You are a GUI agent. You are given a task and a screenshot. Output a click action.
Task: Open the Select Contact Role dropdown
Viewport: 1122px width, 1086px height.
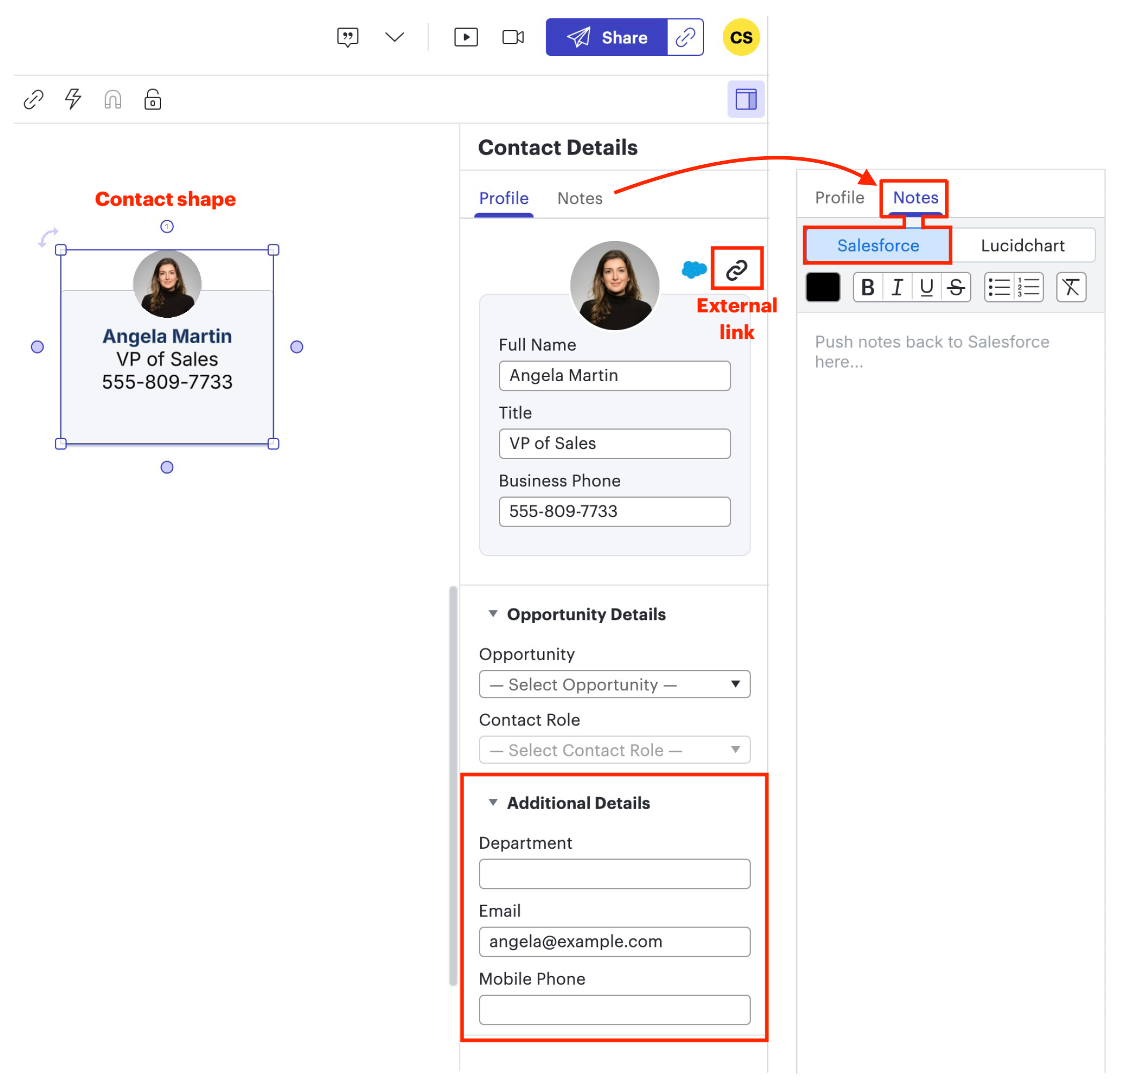point(615,750)
